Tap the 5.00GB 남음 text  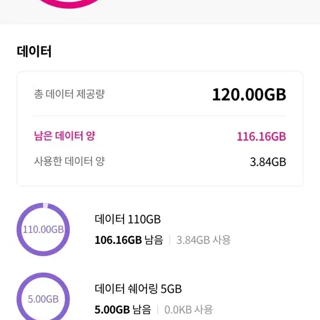pos(123,310)
